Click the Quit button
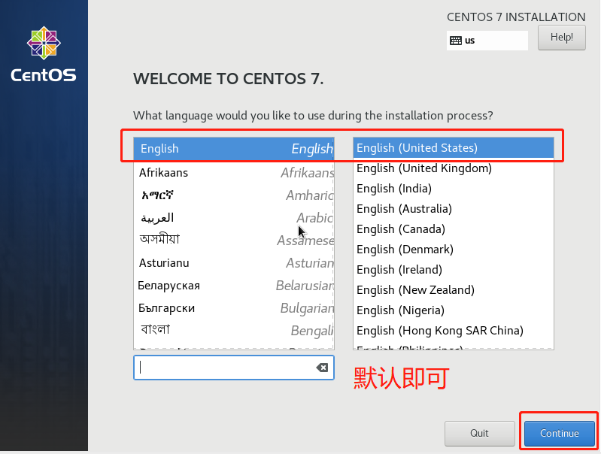 [479, 433]
